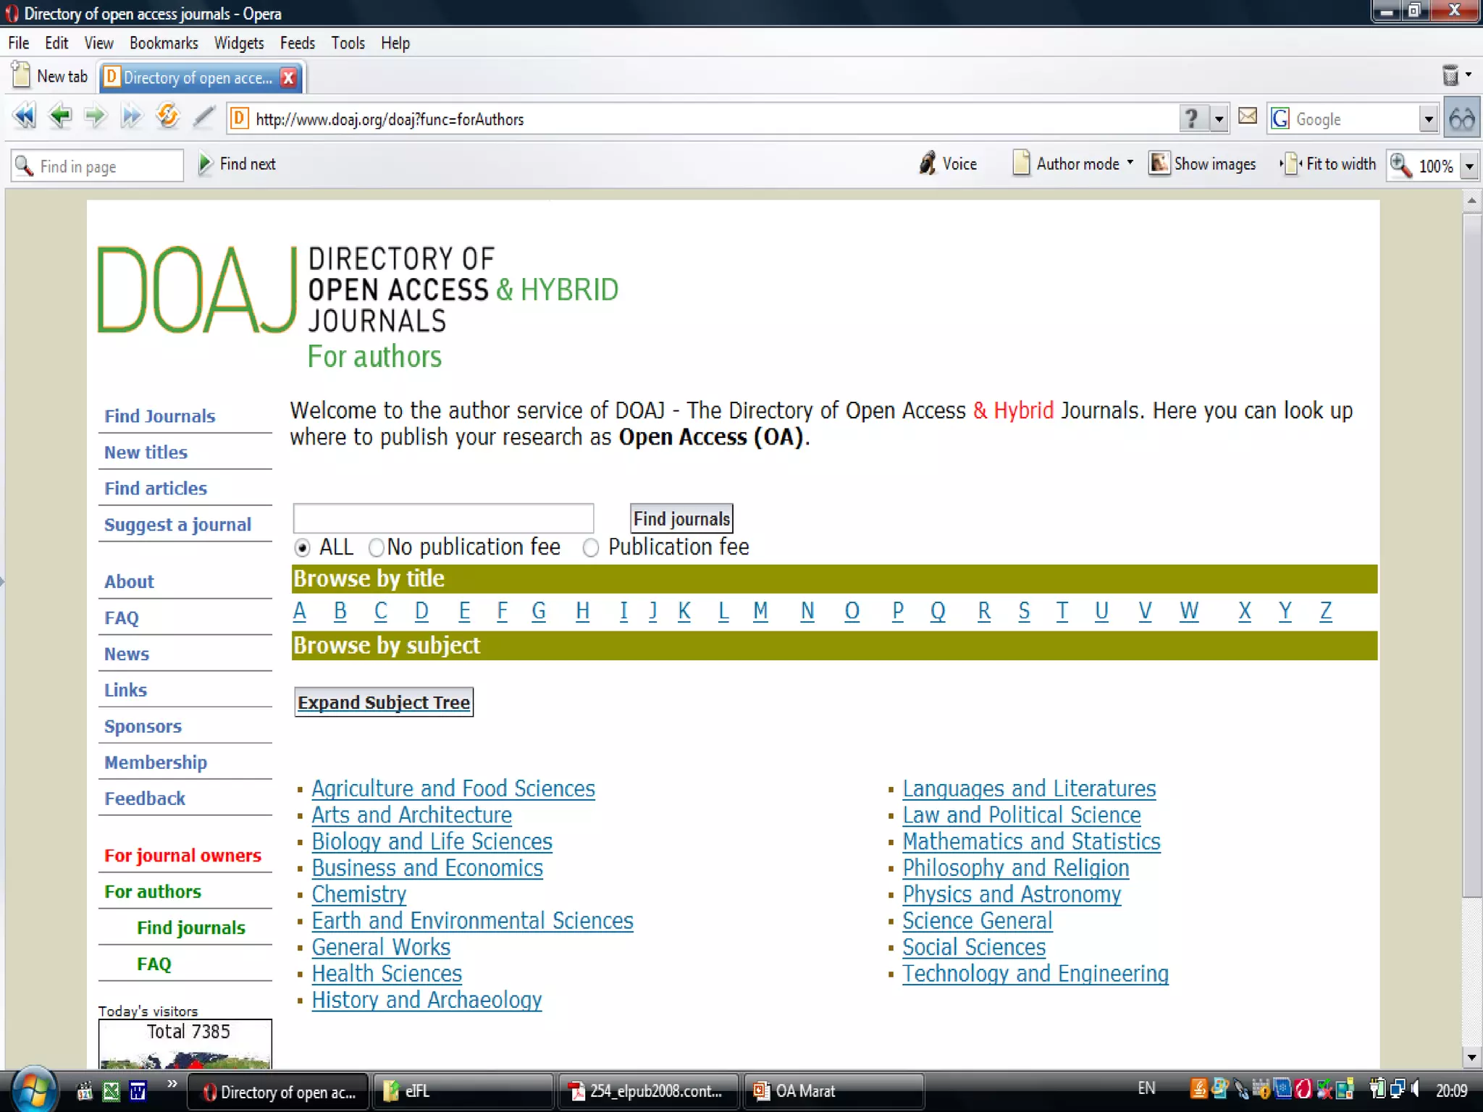Open the closed tabs trash can icon
The width and height of the screenshot is (1483, 1112).
(x=1450, y=75)
